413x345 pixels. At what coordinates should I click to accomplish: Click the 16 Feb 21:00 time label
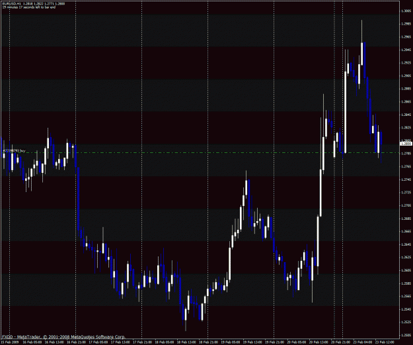pyautogui.click(x=76, y=342)
